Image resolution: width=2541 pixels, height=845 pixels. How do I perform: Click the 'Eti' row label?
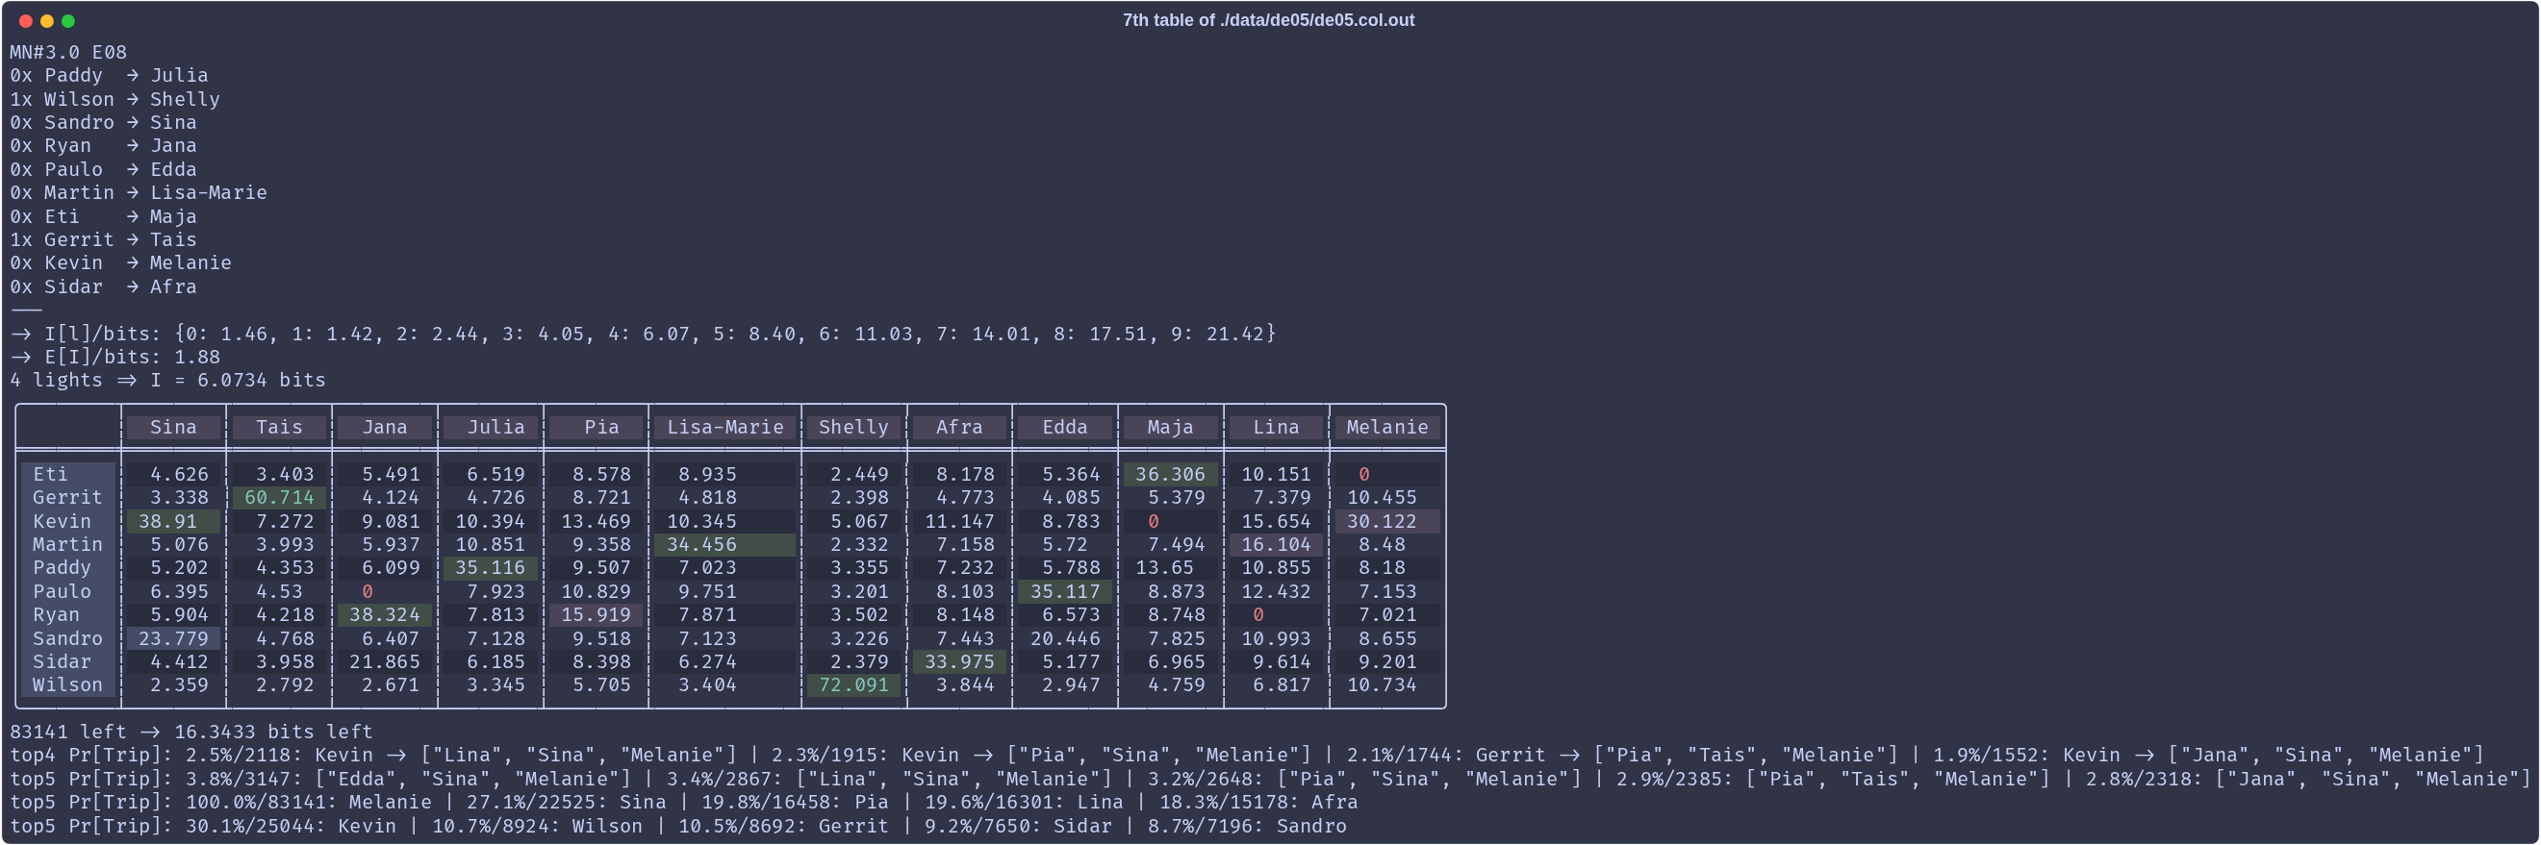coord(68,474)
